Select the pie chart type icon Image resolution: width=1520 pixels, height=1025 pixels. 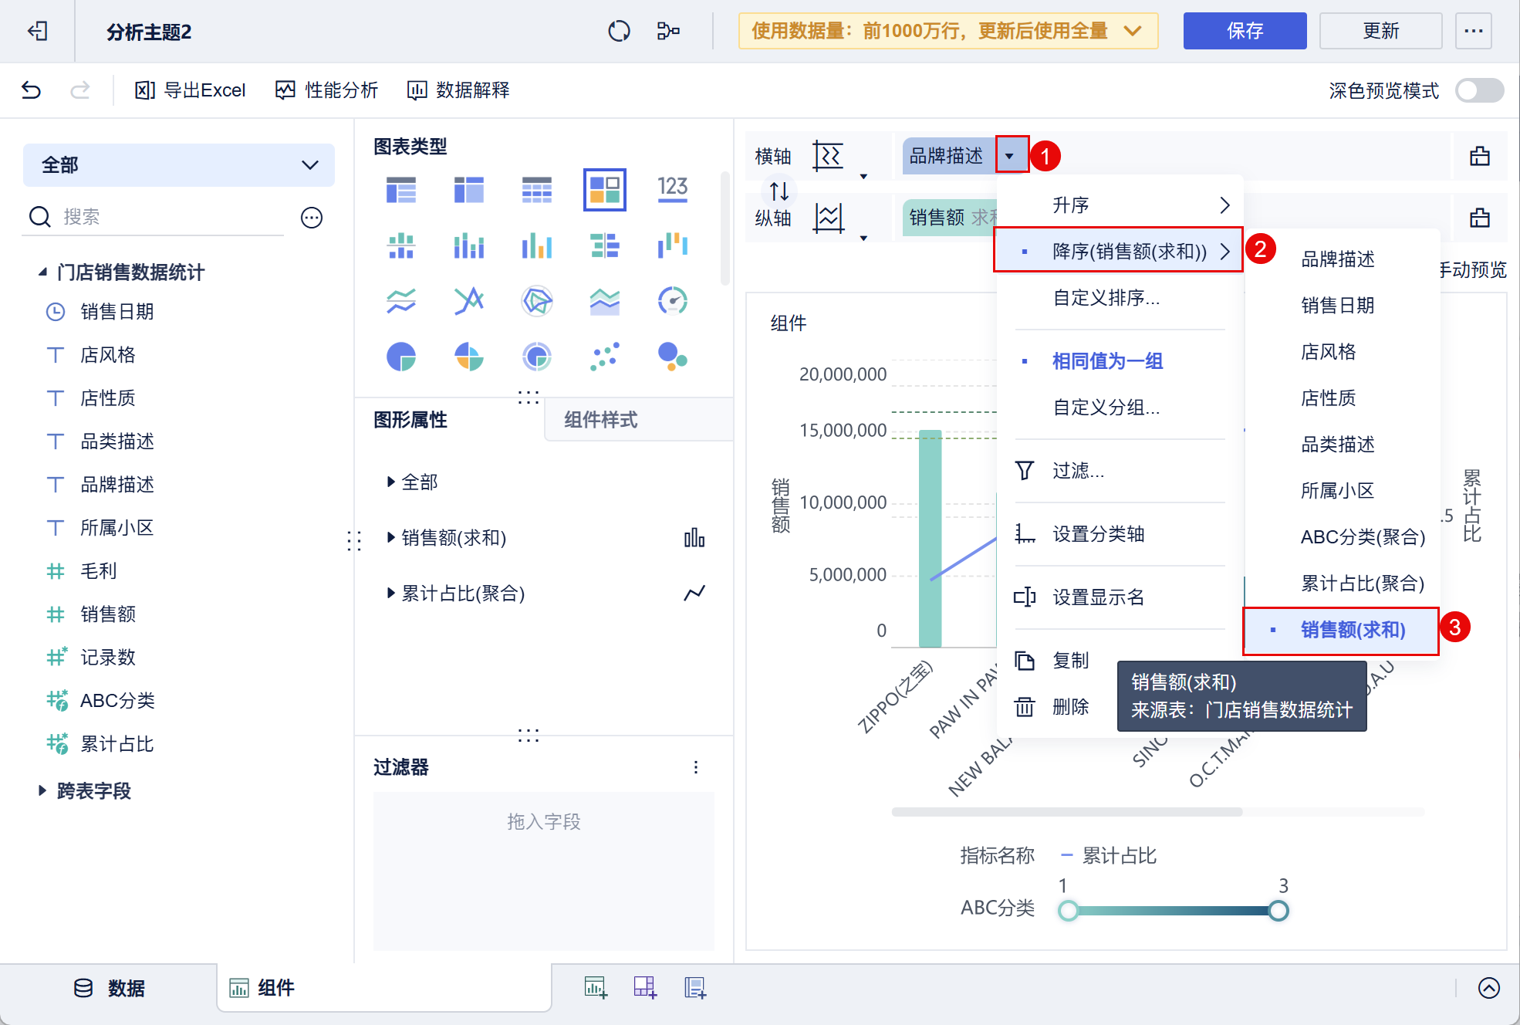(x=401, y=357)
